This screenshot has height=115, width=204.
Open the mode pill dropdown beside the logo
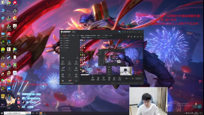point(74,32)
